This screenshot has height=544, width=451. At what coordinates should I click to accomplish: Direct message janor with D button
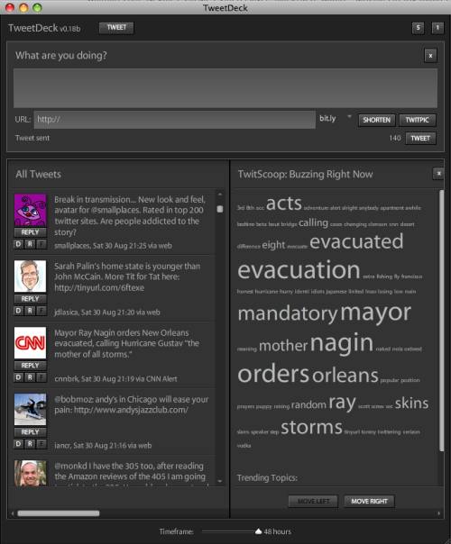tap(19, 444)
